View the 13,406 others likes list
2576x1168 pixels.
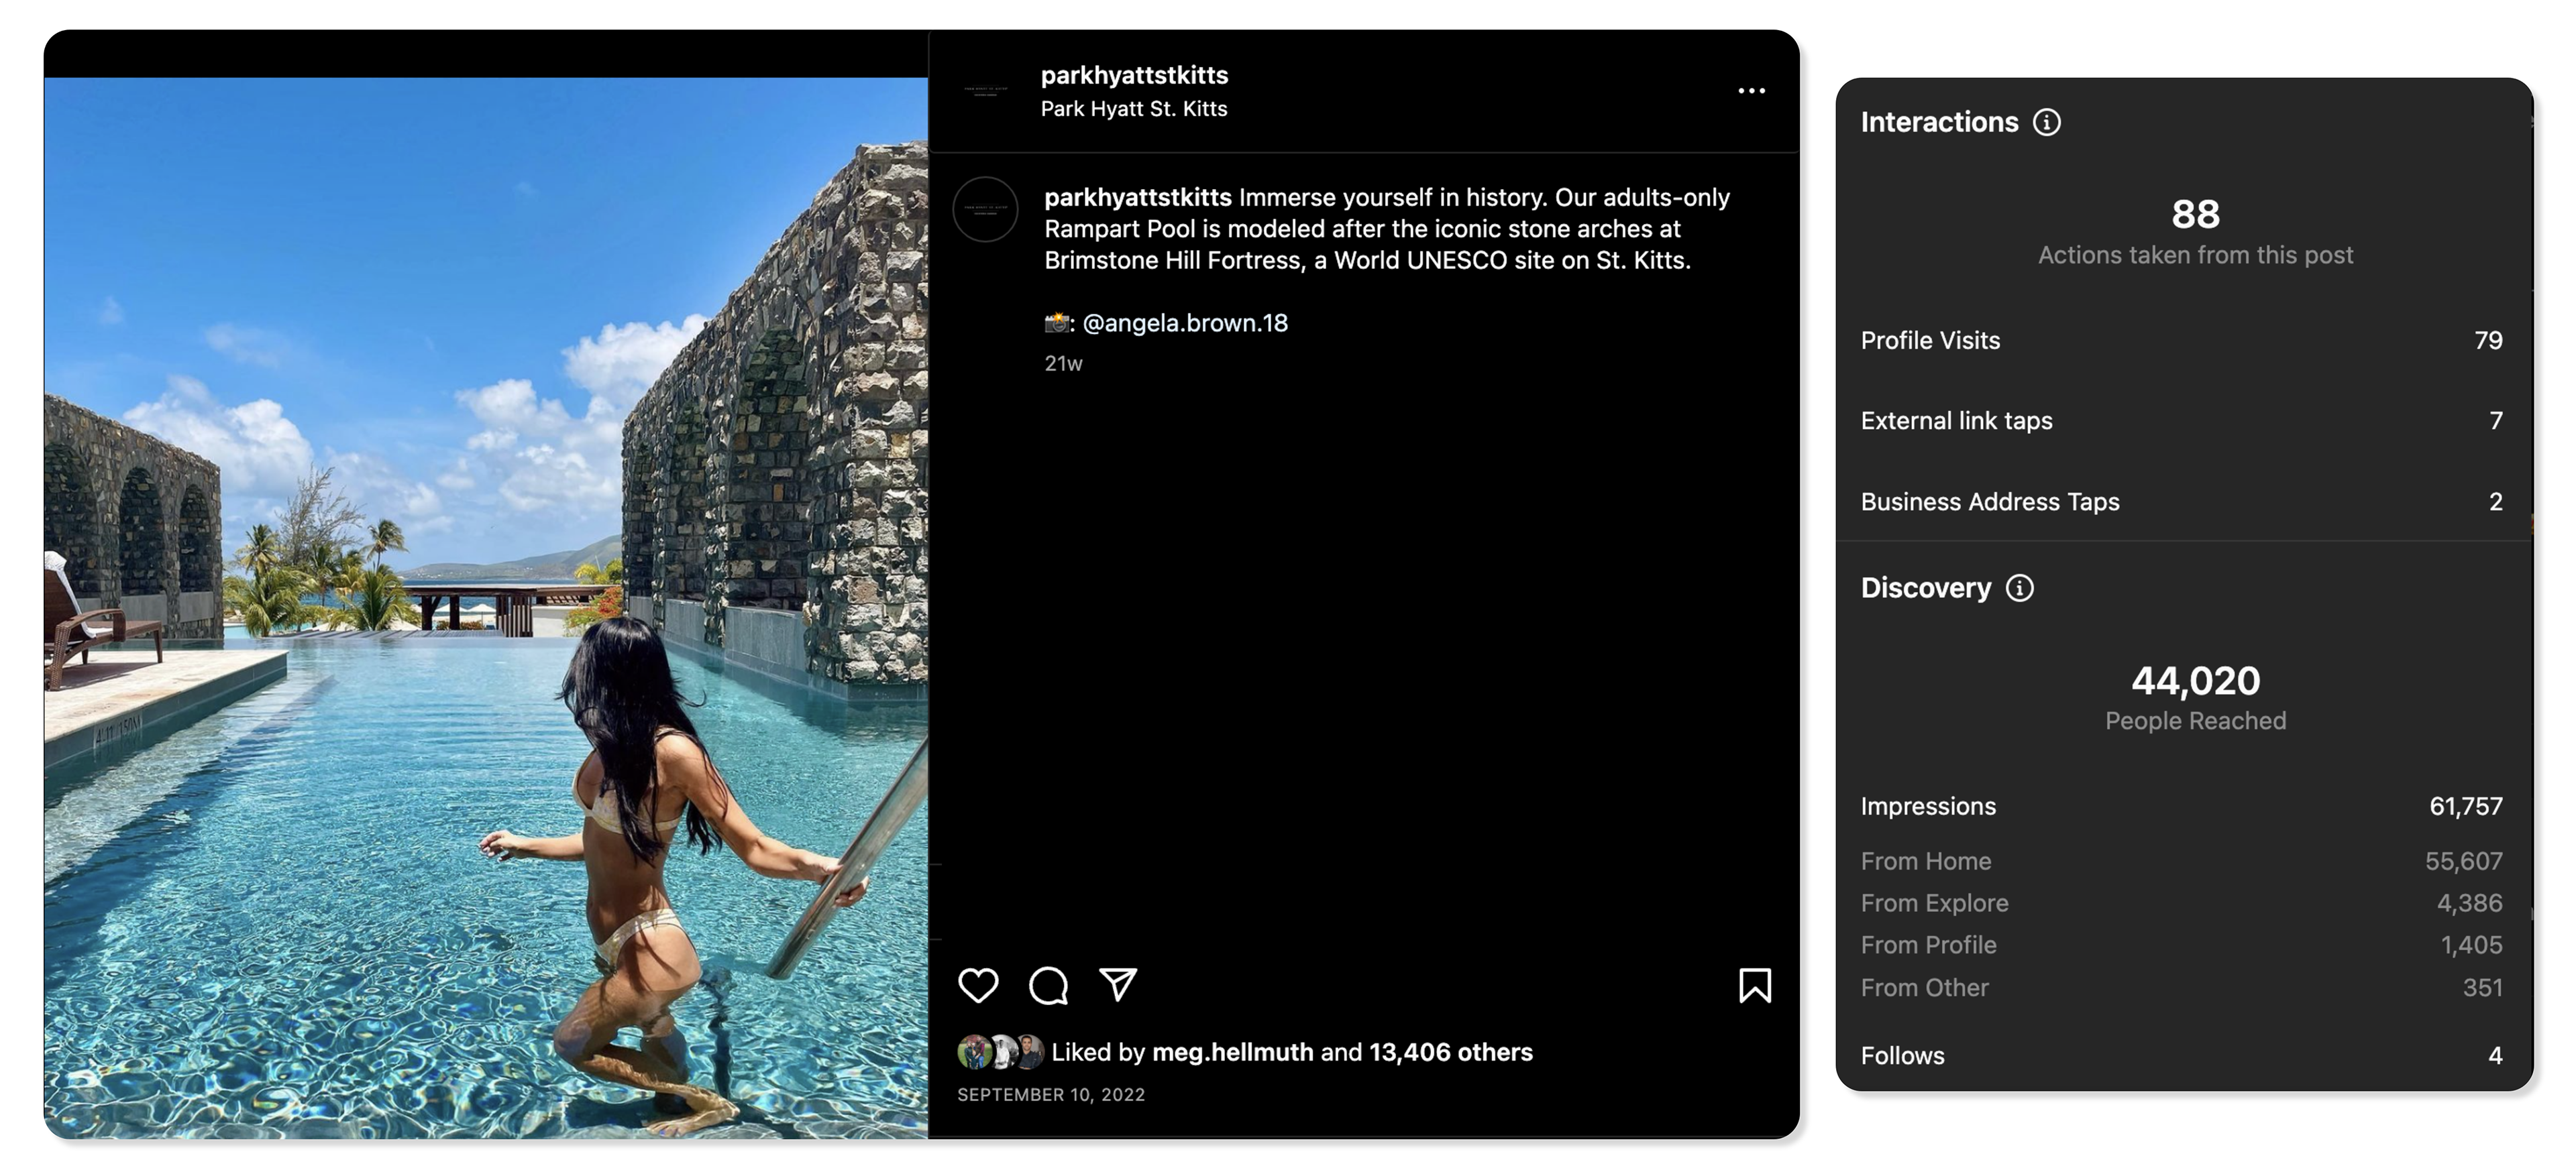point(1450,1052)
